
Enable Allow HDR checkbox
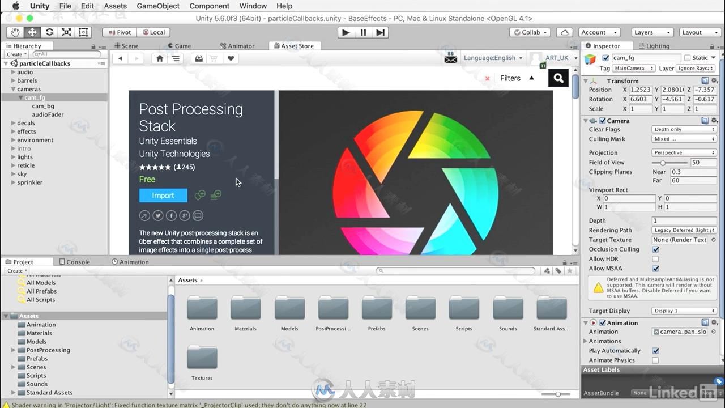coord(655,259)
